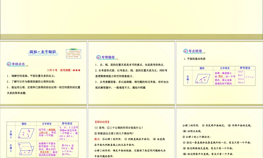Click the line ②你能说出公理2的几个推论吗

[x=114, y=133]
